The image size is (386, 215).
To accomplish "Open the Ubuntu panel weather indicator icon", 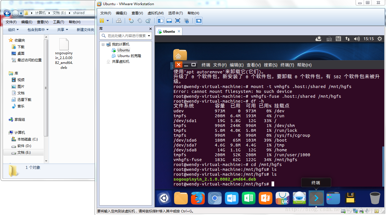I will [318, 39].
